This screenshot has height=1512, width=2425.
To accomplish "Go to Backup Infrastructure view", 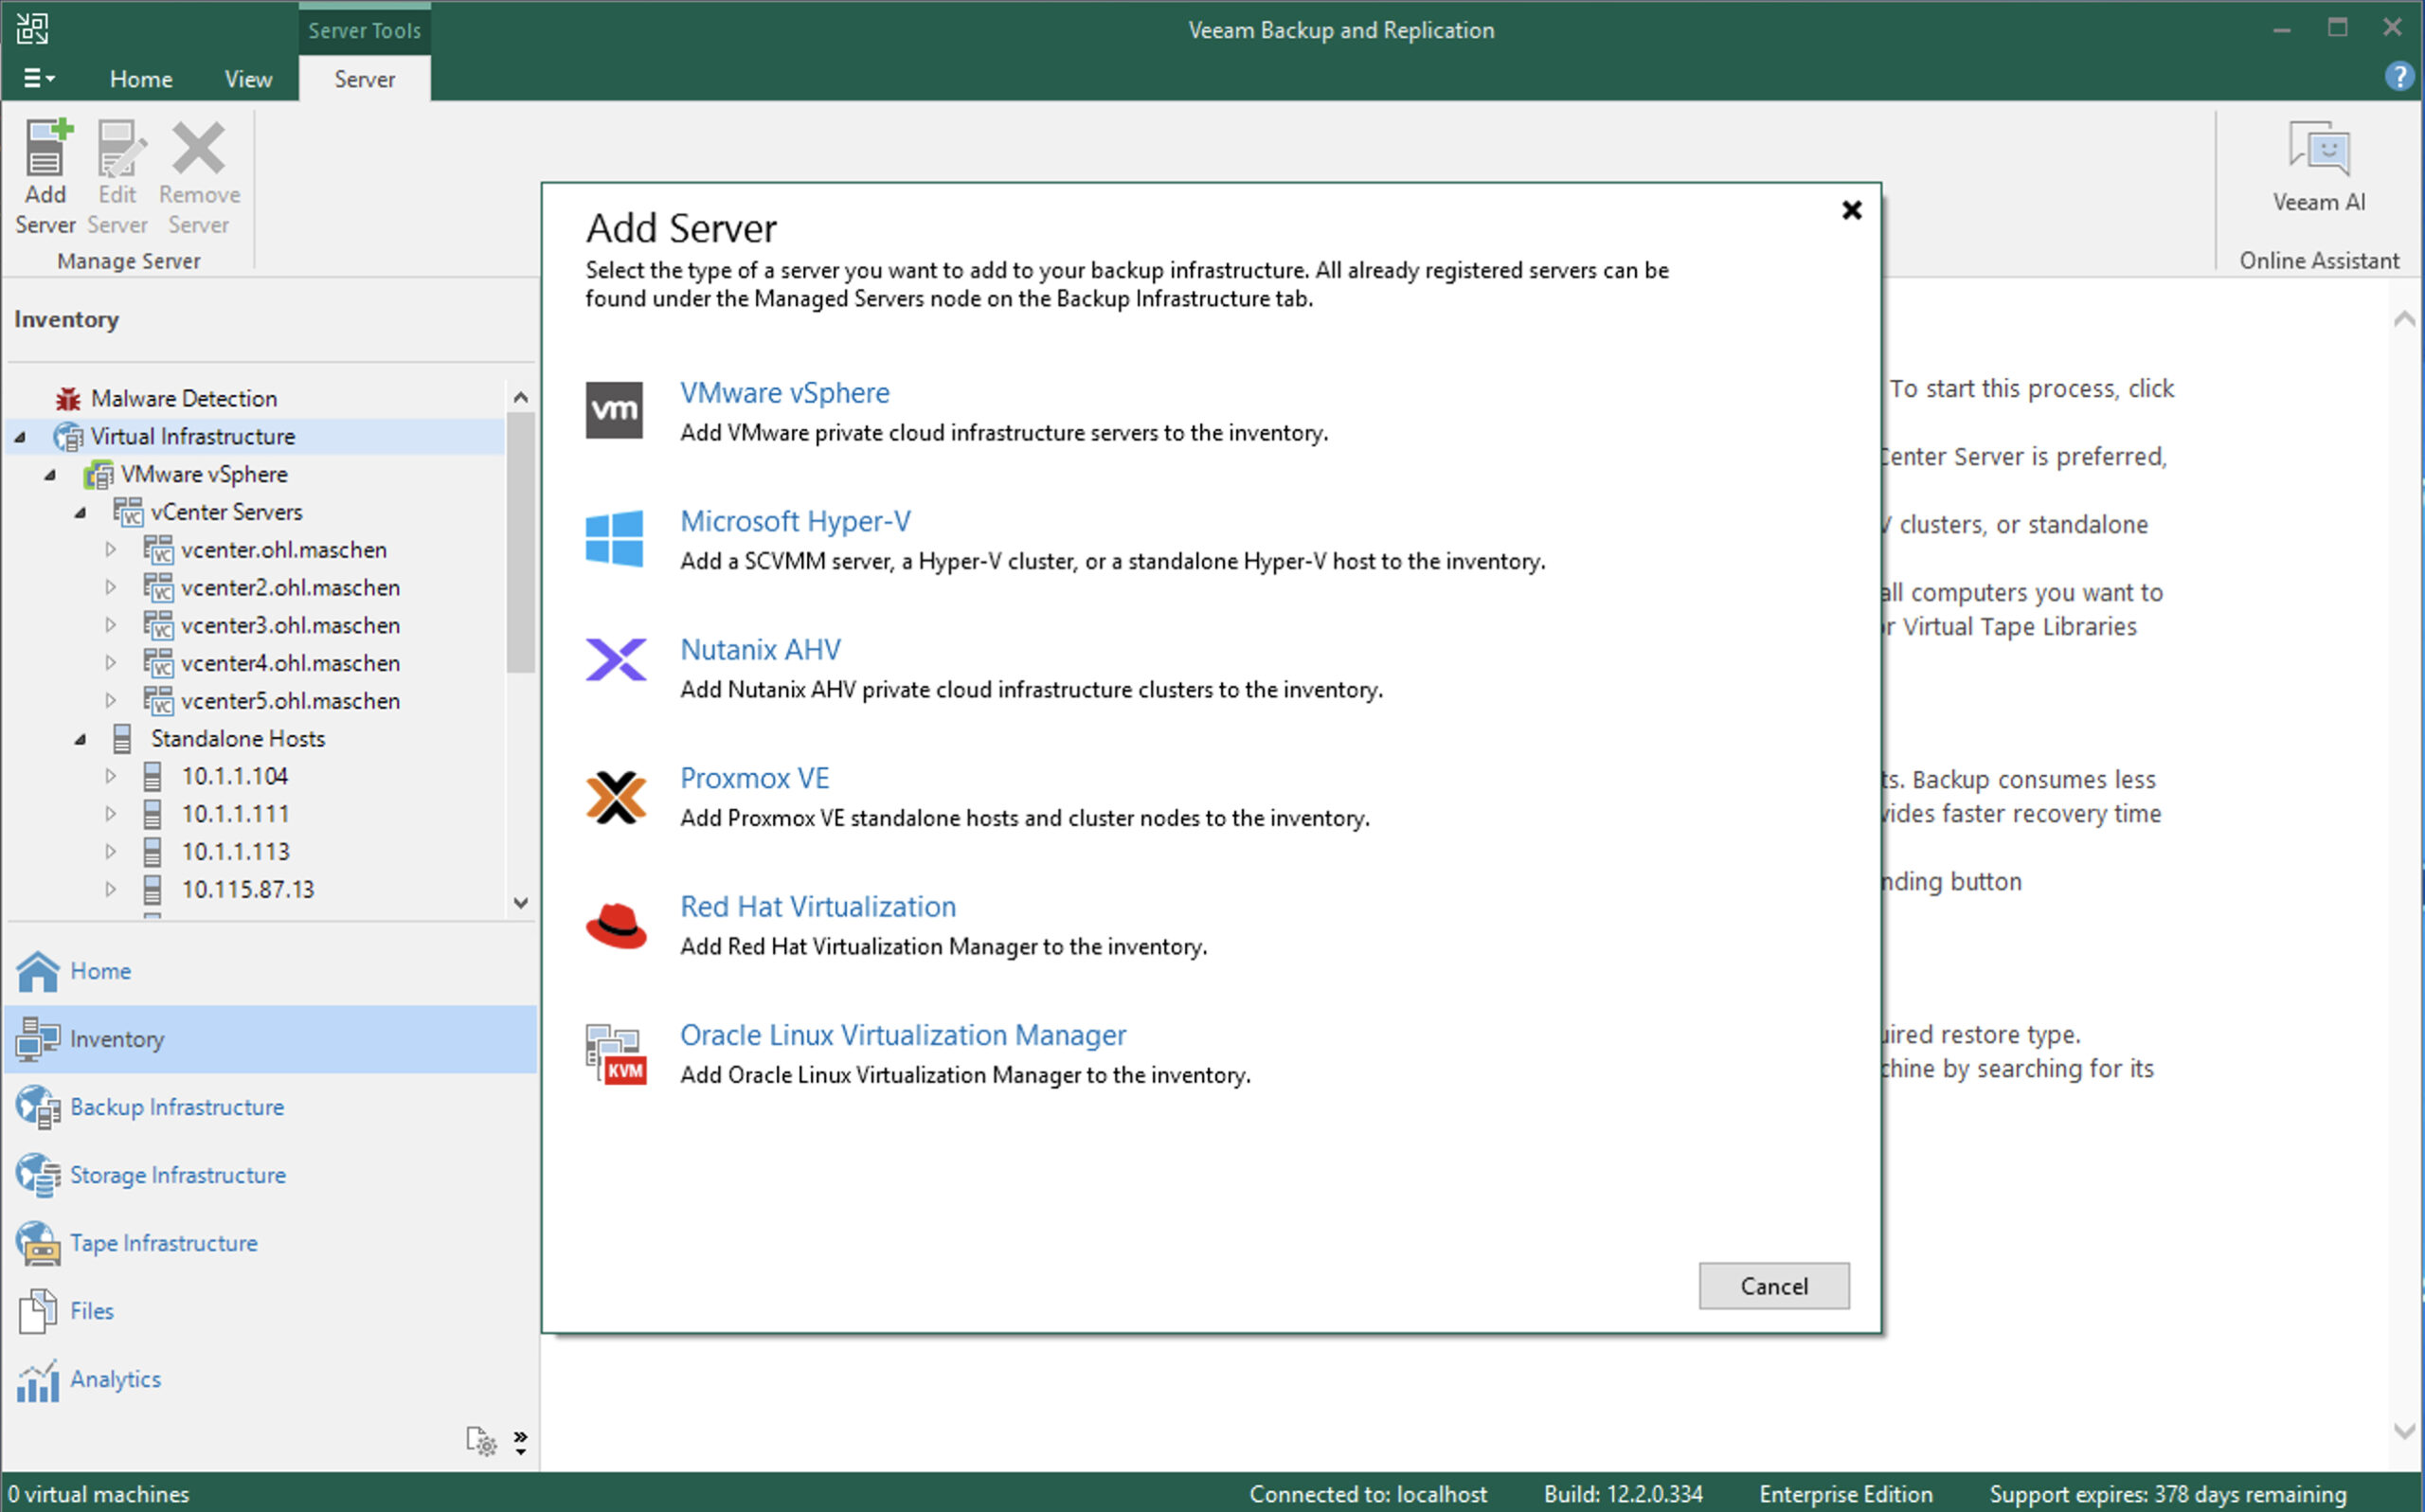I will pyautogui.click(x=176, y=1107).
